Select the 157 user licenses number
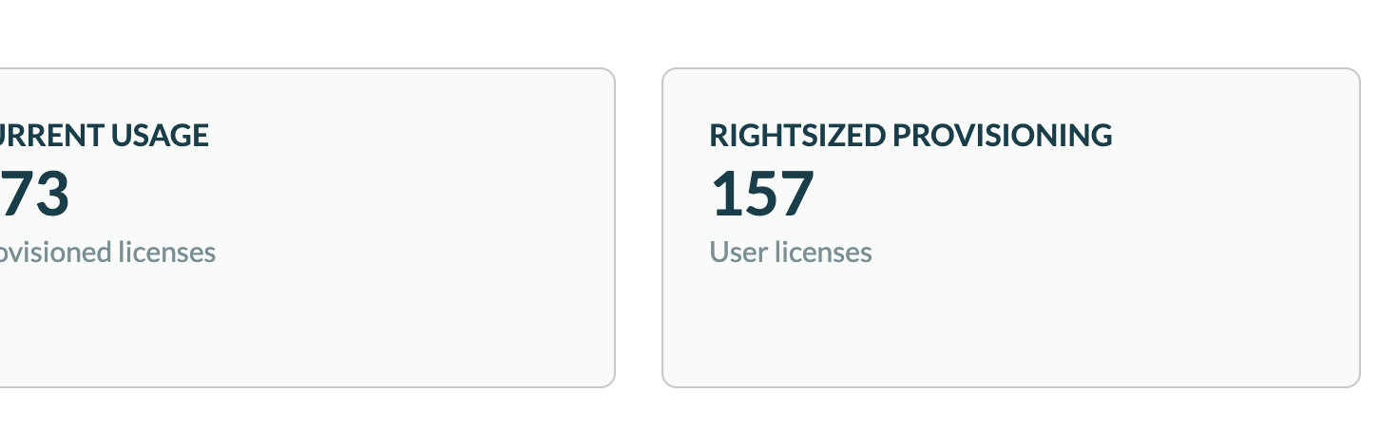Viewport: 1399px width, 430px height. point(762,194)
